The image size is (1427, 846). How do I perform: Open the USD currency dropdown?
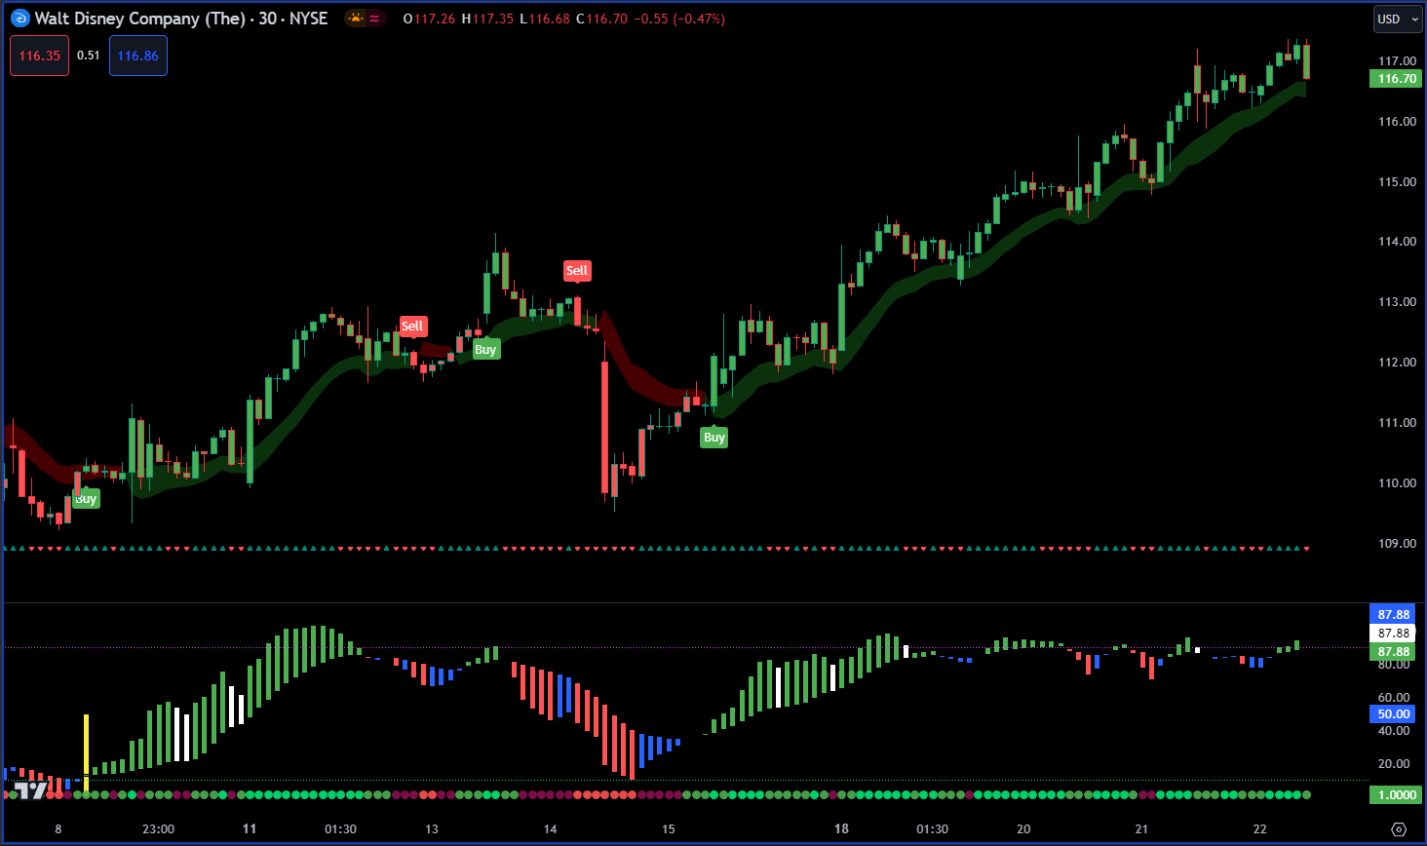[x=1398, y=19]
